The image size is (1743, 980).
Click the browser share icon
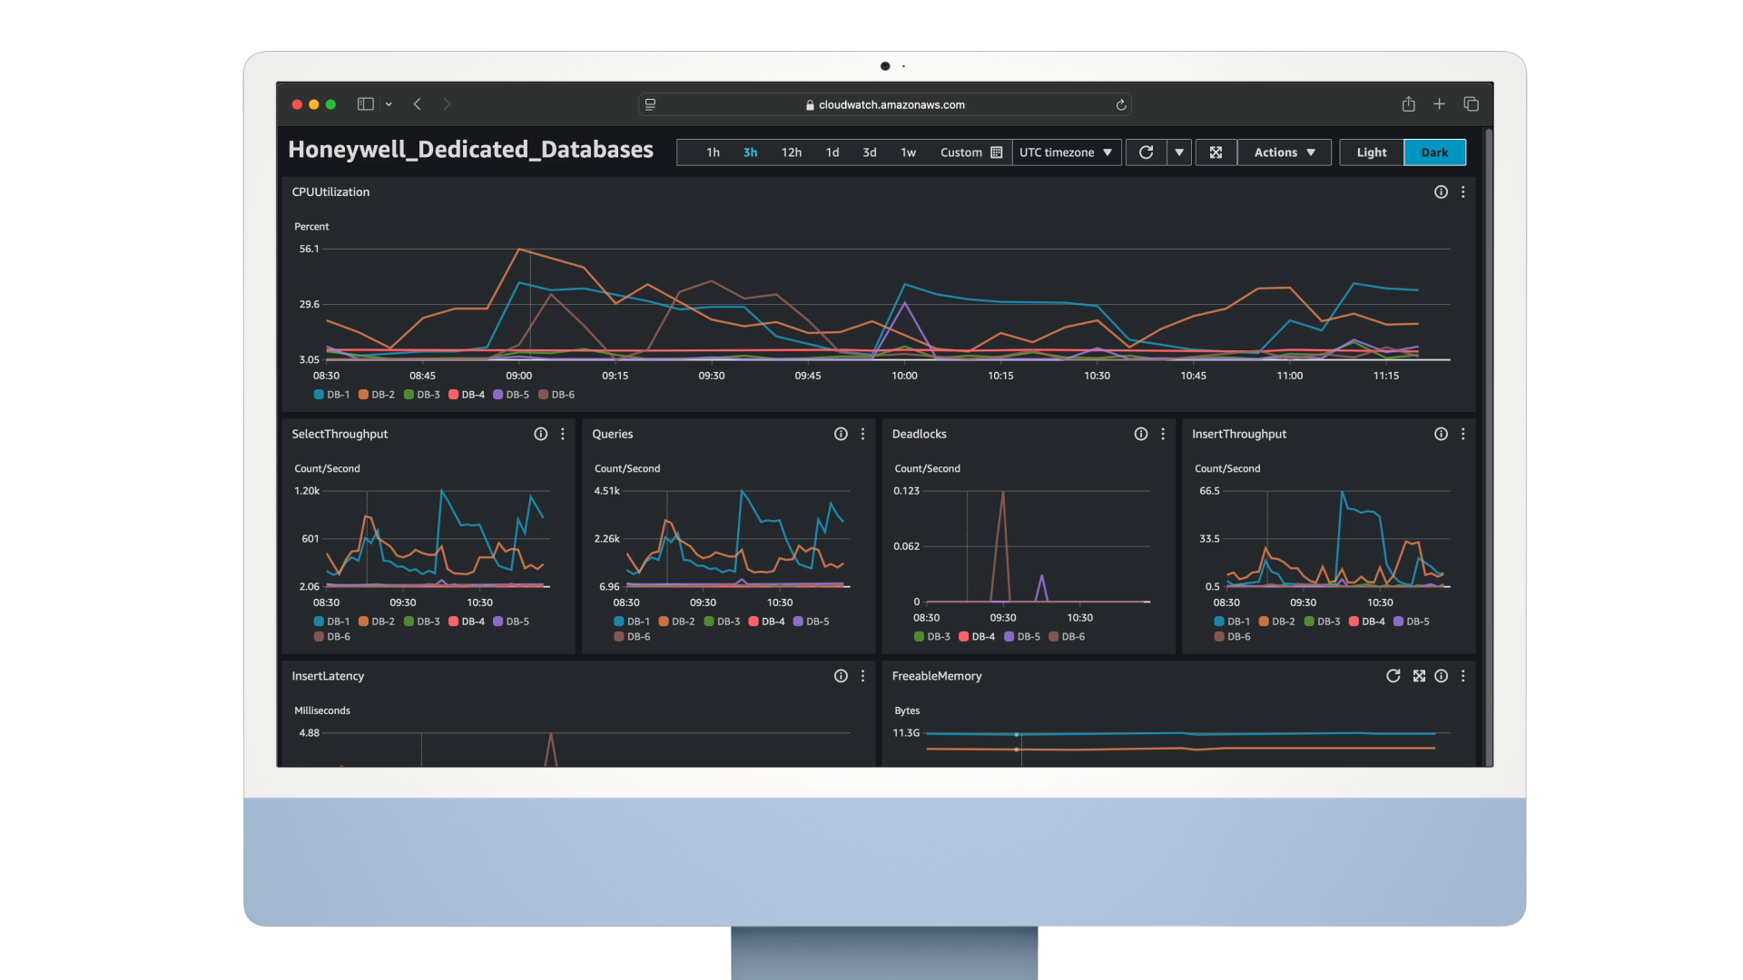pyautogui.click(x=1408, y=104)
